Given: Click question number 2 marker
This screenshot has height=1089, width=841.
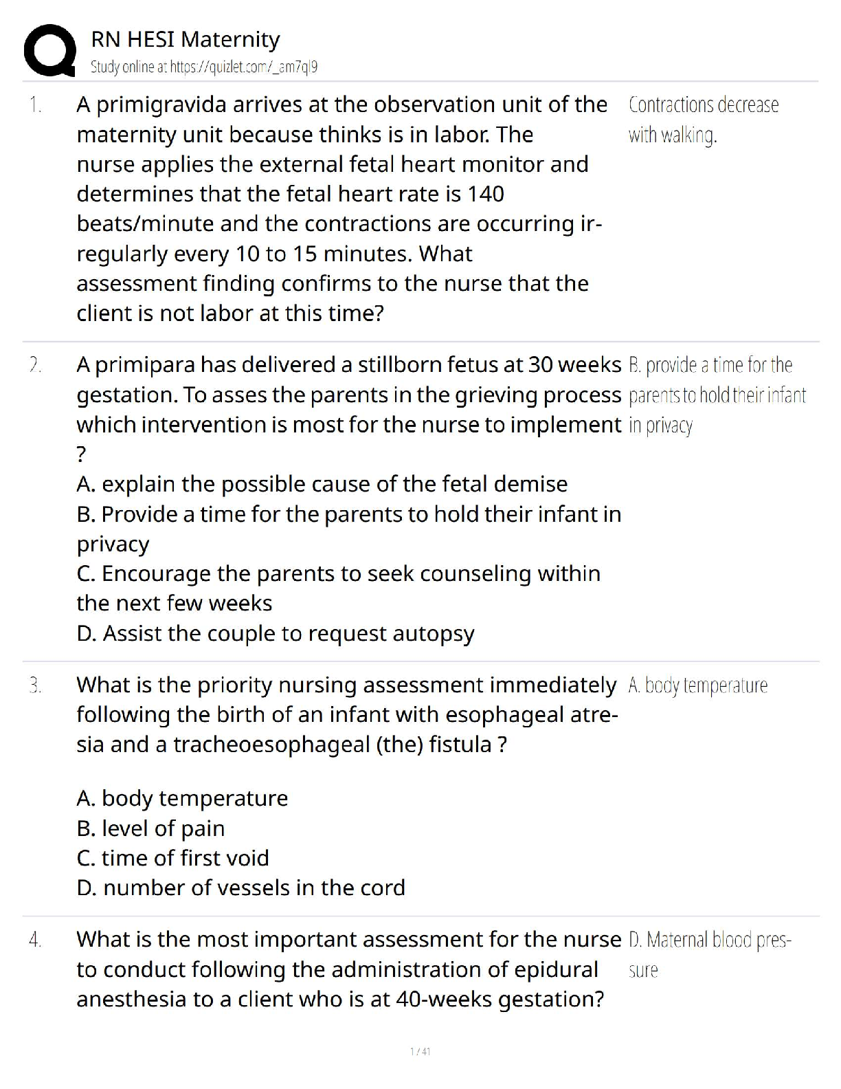Looking at the screenshot, I should (x=35, y=365).
